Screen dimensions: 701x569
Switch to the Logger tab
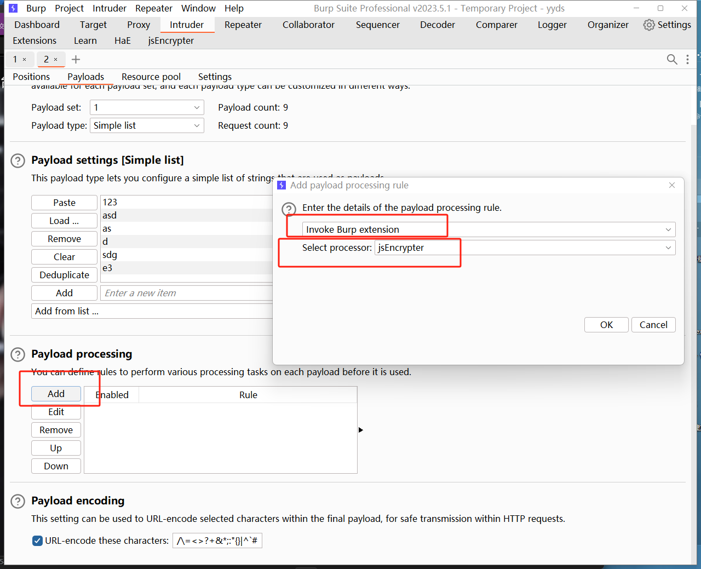click(x=552, y=25)
